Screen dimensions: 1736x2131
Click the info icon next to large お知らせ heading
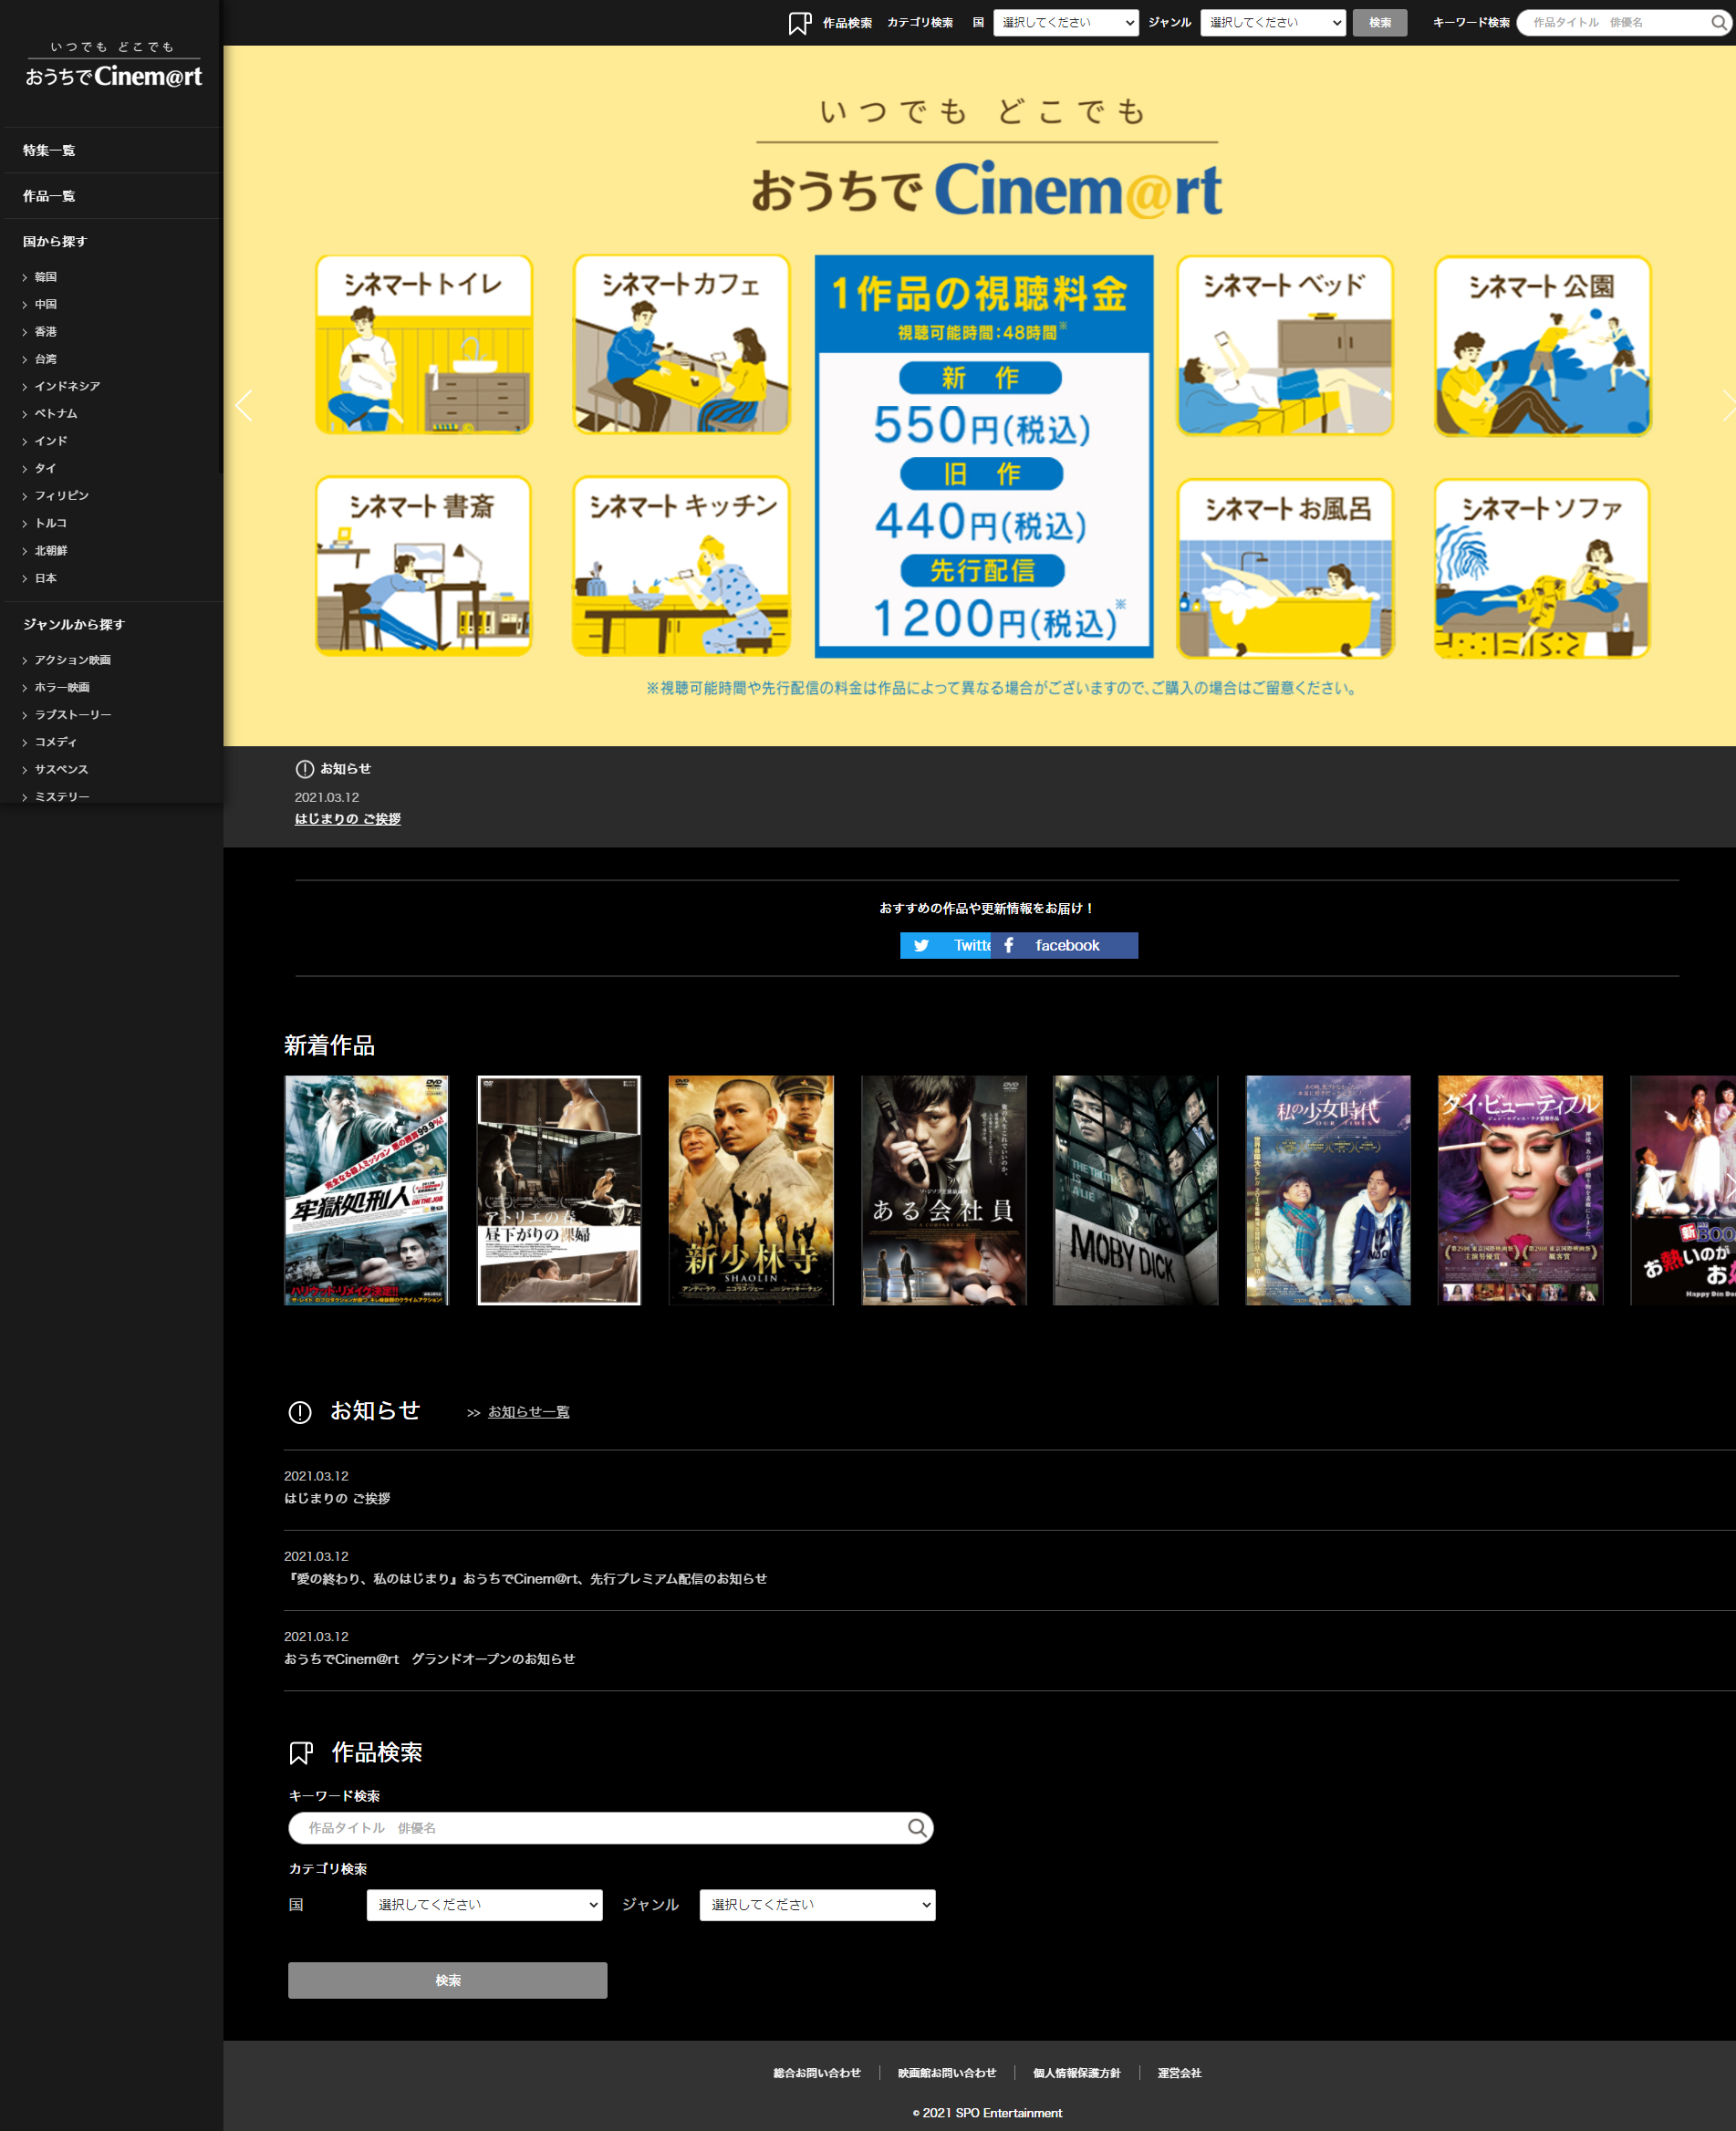(x=300, y=1412)
